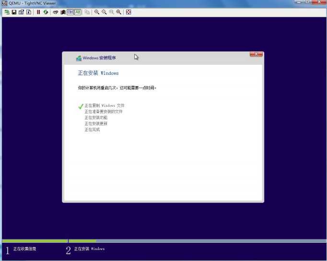Save the session with the floppy-disk icon
Image resolution: width=327 pixels, height=261 pixels.
point(14,12)
